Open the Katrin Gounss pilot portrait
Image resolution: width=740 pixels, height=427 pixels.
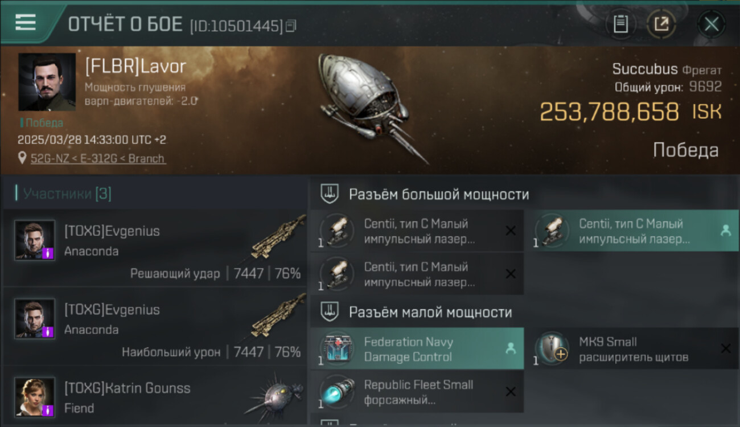coord(35,397)
